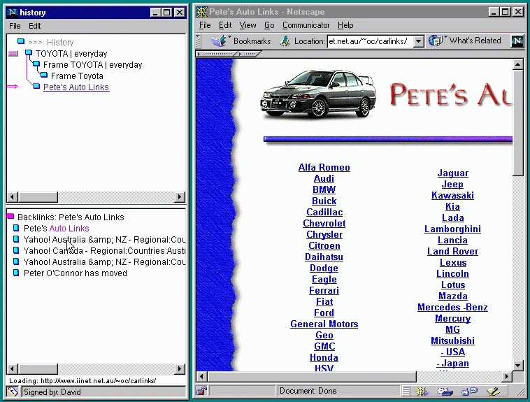
Task: Click the node icon beside History root
Action: tap(21, 41)
